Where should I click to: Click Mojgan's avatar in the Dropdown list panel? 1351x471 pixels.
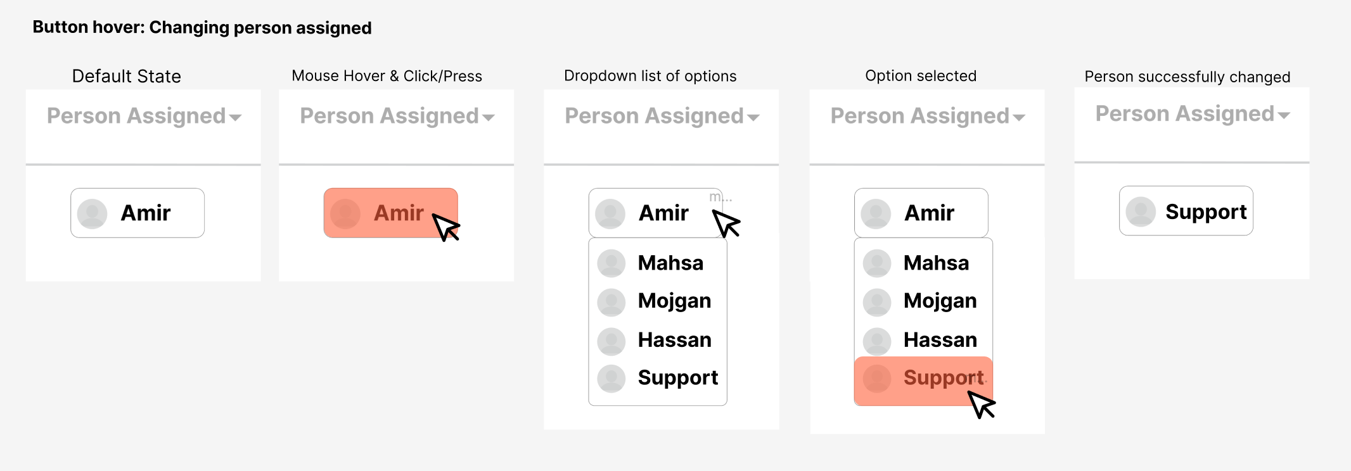(611, 303)
